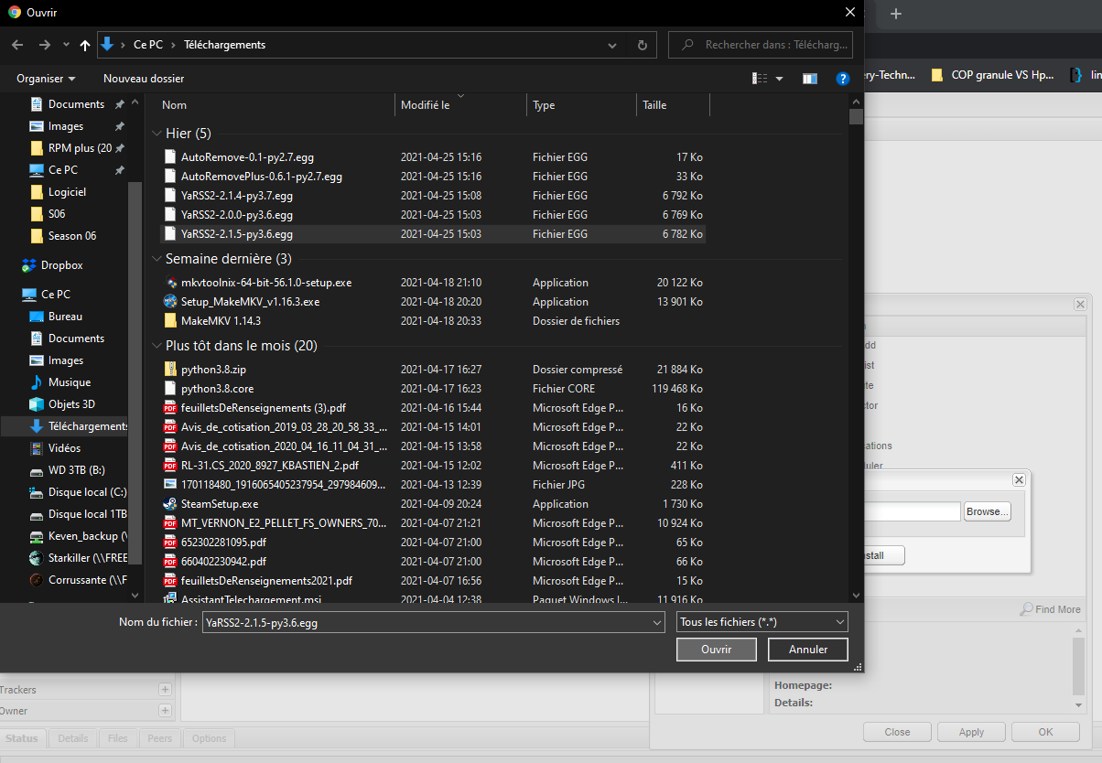Open the Nom du fichier dropdown arrow
The height and width of the screenshot is (763, 1102).
pyautogui.click(x=657, y=622)
